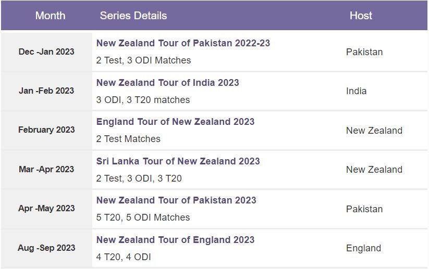The height and width of the screenshot is (269, 429).
Task: Click India in the Host column
Action: tap(356, 91)
